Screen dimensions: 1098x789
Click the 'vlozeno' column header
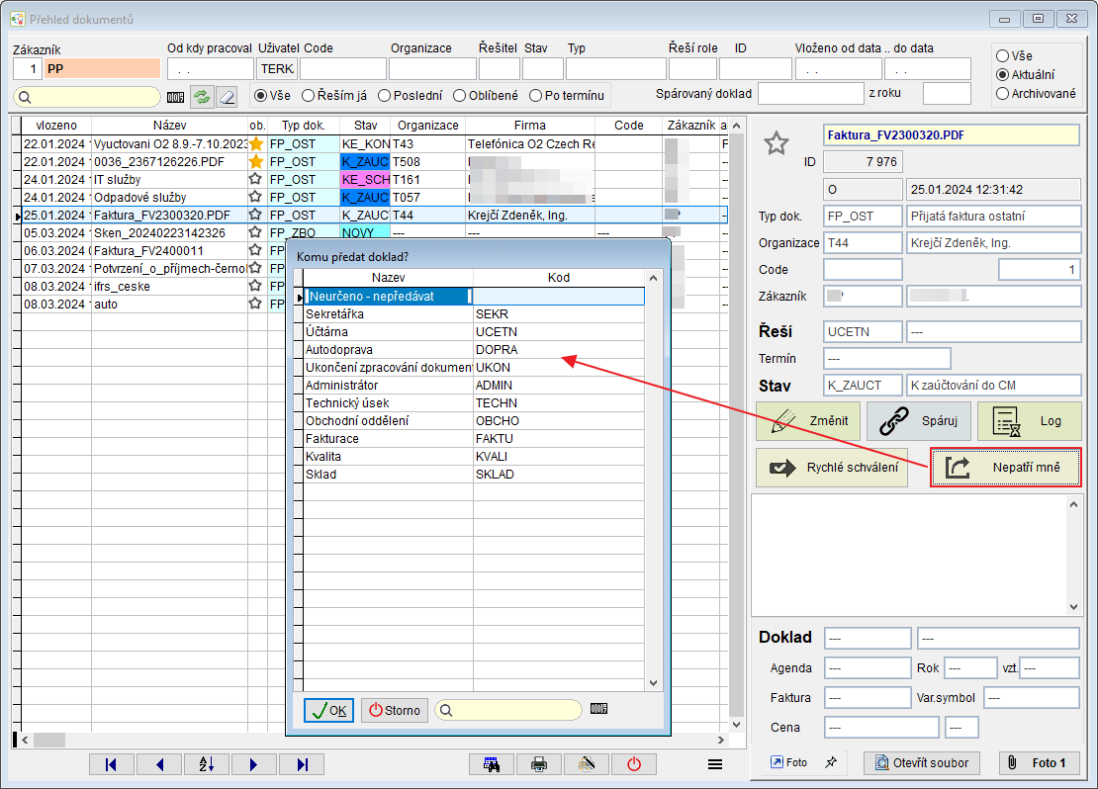click(56, 126)
